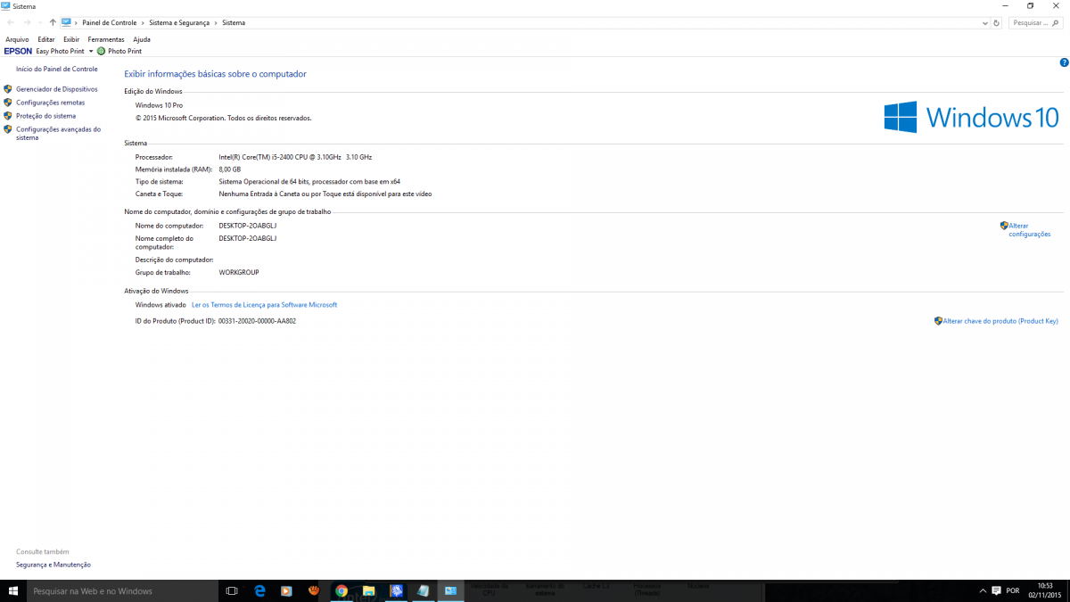
Task: Click the POR language indicator
Action: [x=1013, y=590]
